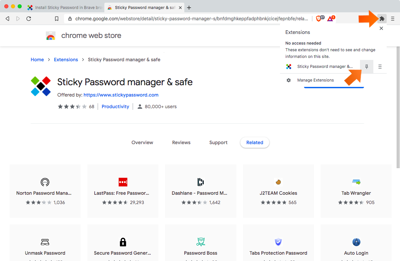The width and height of the screenshot is (400, 261).
Task: Open the Brave Rewards triangle icon
Action: 331,19
